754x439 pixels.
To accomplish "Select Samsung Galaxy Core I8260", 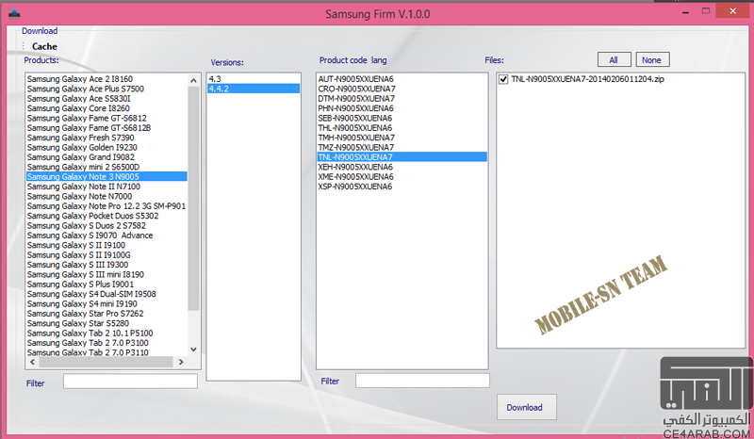I will (107, 108).
